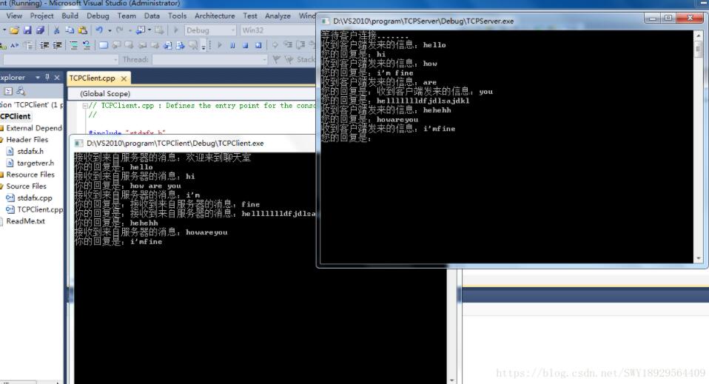Image resolution: width=709 pixels, height=384 pixels.
Task: Open the (Global Scope) dropdown
Action: tap(192, 94)
